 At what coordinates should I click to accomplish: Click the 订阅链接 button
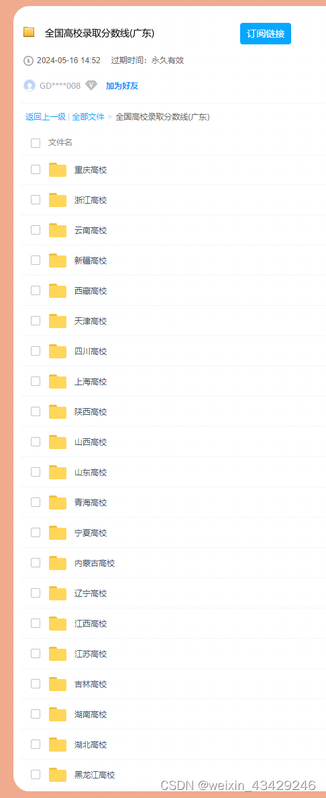(266, 34)
